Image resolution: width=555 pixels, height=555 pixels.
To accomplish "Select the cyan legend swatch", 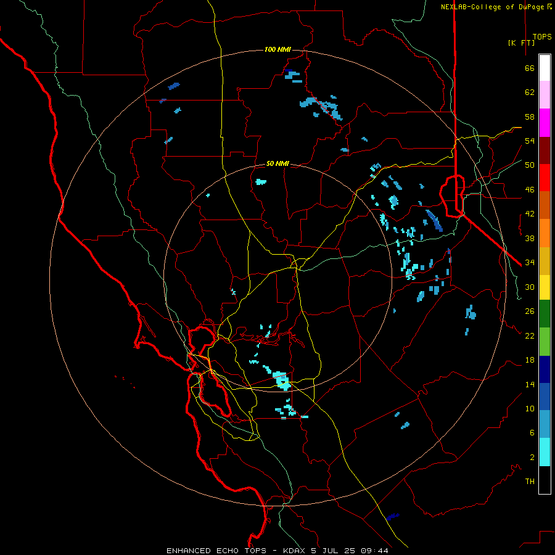I will (x=545, y=452).
